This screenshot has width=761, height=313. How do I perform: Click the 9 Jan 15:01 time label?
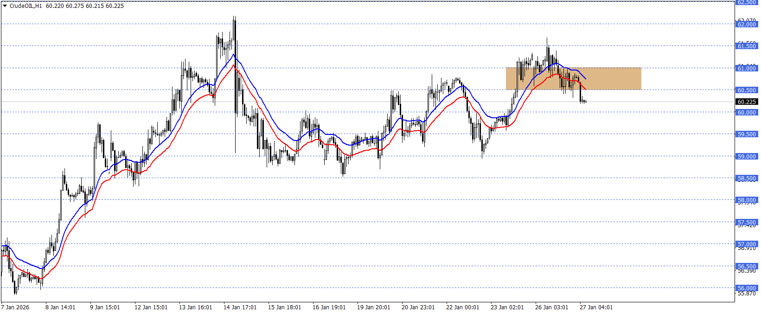pos(105,307)
